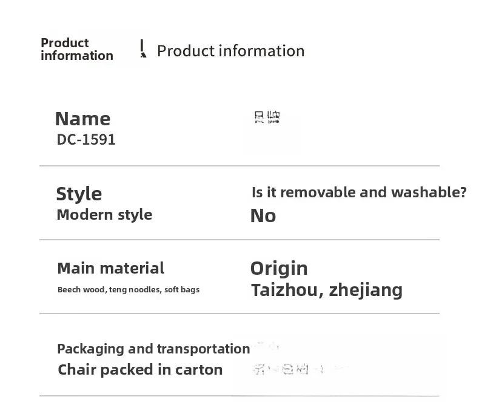Screen dimensions: 479x414
Task: Click the No answer for washable
Action: pyautogui.click(x=263, y=215)
